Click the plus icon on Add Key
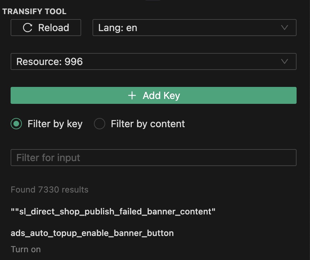 132,95
